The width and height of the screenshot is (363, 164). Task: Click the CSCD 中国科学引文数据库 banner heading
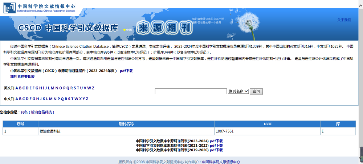coord(68,28)
